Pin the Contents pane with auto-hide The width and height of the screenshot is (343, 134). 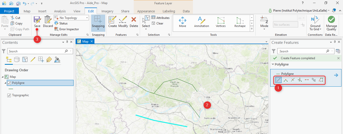67,42
